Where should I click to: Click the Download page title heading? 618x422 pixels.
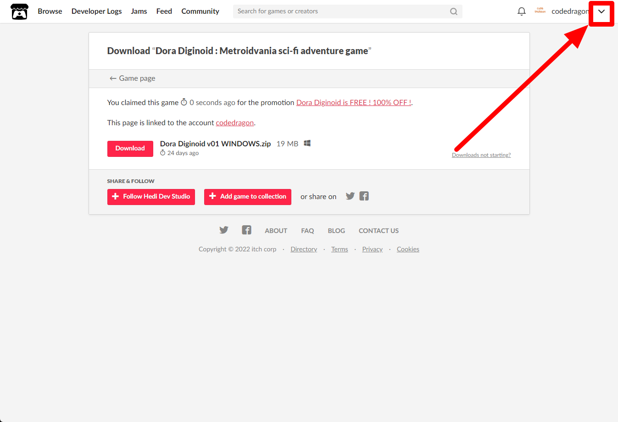tap(239, 51)
